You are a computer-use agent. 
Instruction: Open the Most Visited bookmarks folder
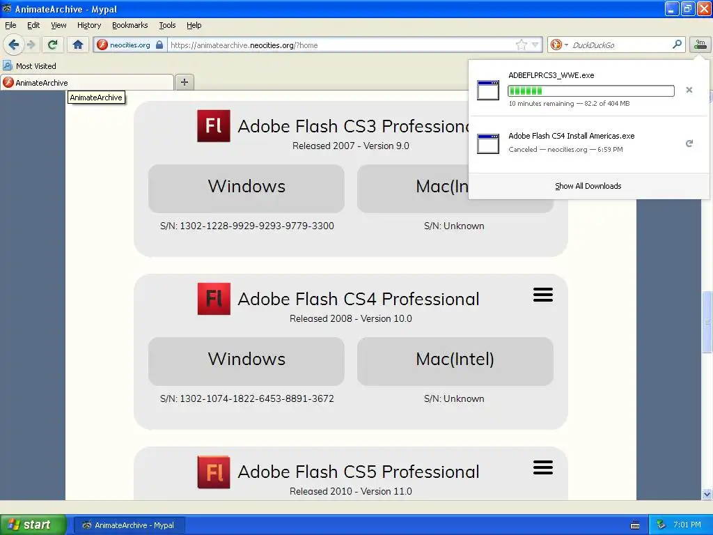coord(30,66)
